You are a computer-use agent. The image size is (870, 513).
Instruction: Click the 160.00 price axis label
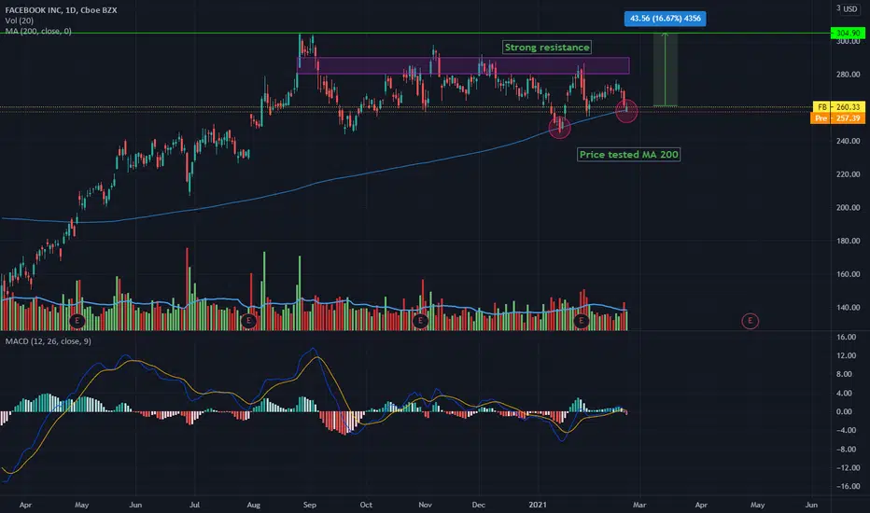(849, 274)
